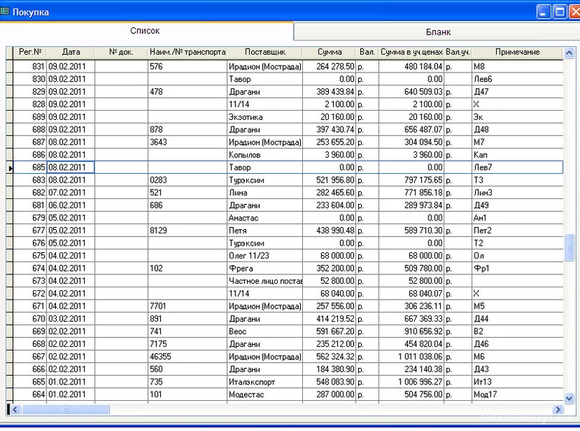Select the row selector for record 831
The height and width of the screenshot is (431, 580).
click(10, 67)
